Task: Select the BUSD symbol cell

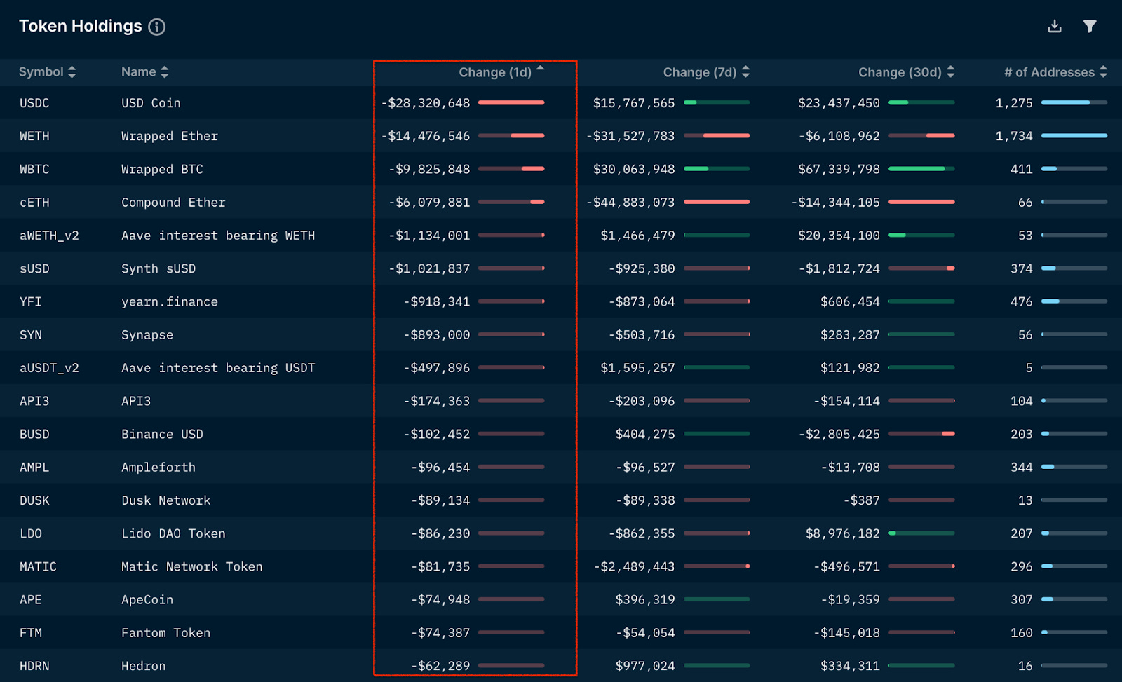Action: pyautogui.click(x=34, y=434)
